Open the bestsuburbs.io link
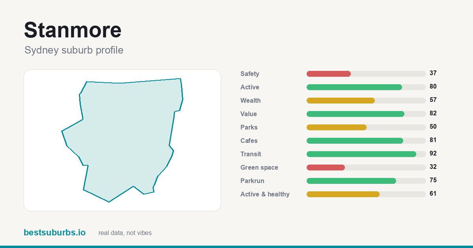473x248 pixels. 54,233
